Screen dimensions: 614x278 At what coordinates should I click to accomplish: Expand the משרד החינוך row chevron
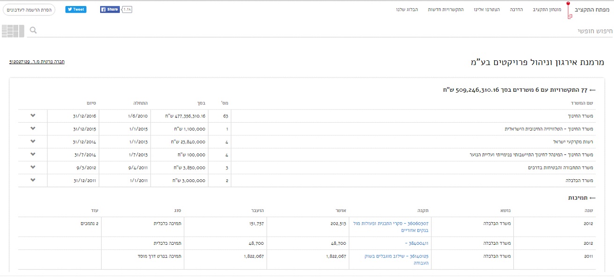[x=33, y=116]
